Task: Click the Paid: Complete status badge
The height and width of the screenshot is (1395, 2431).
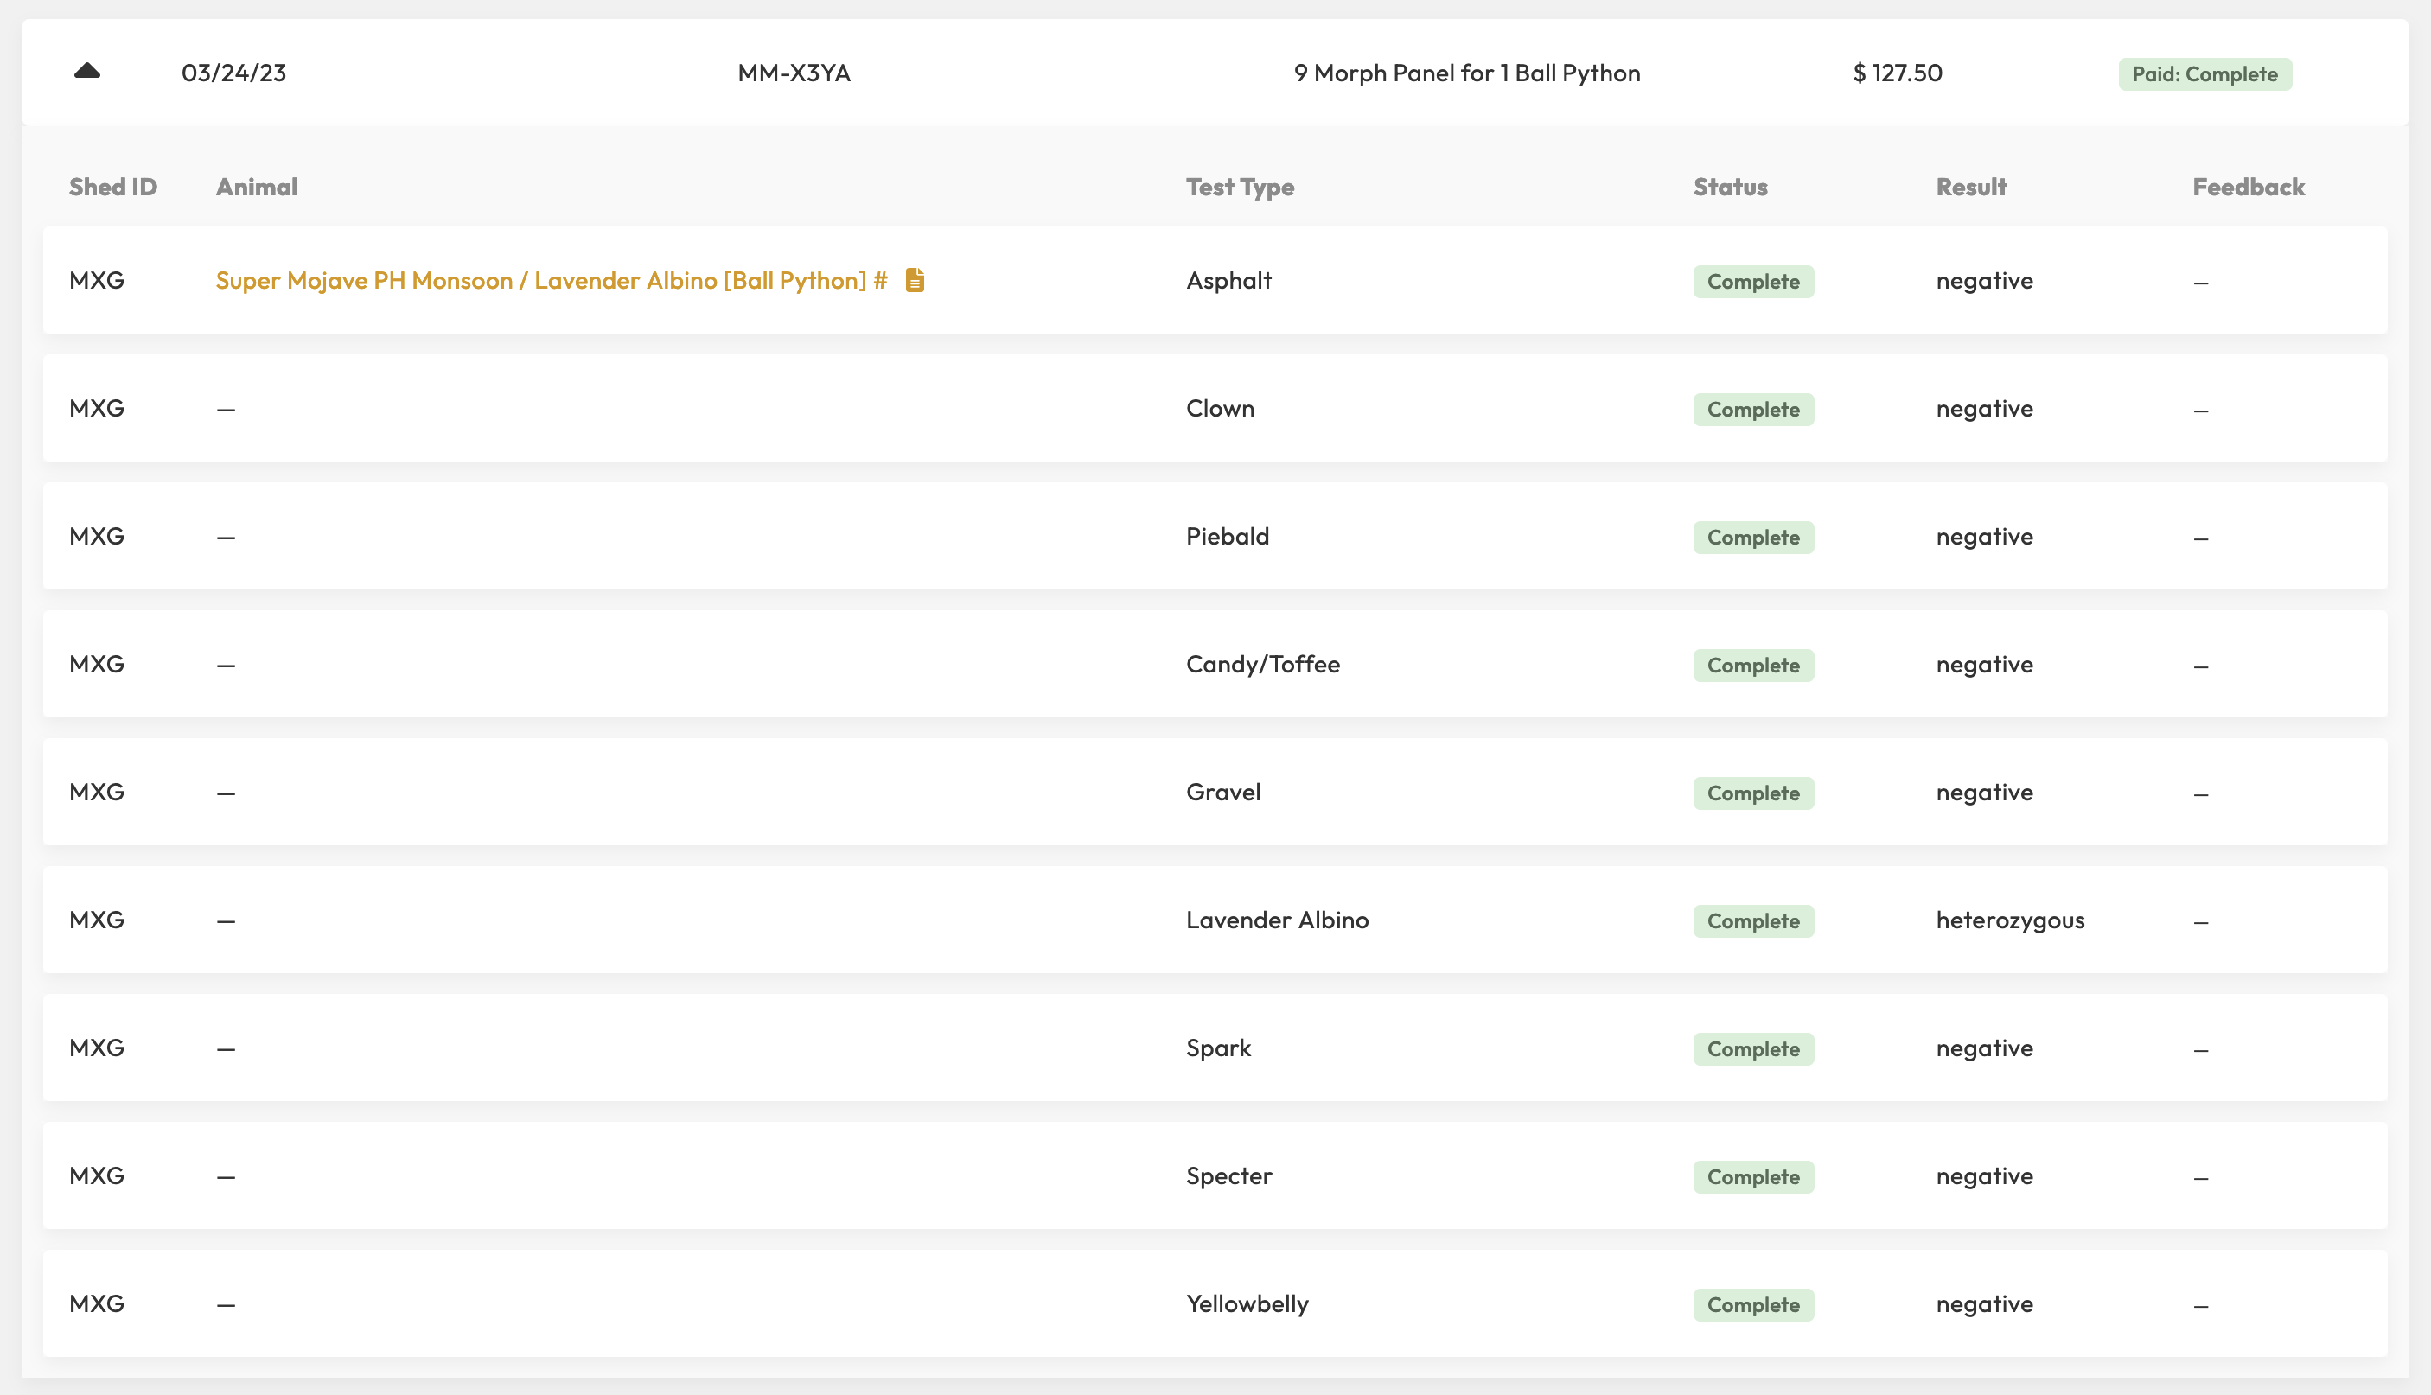Action: tap(2204, 73)
